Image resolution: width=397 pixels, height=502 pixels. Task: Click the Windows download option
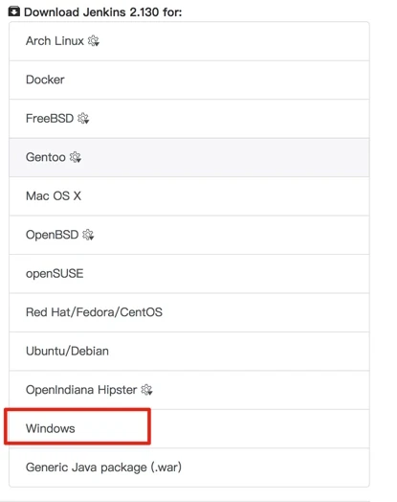click(189, 428)
